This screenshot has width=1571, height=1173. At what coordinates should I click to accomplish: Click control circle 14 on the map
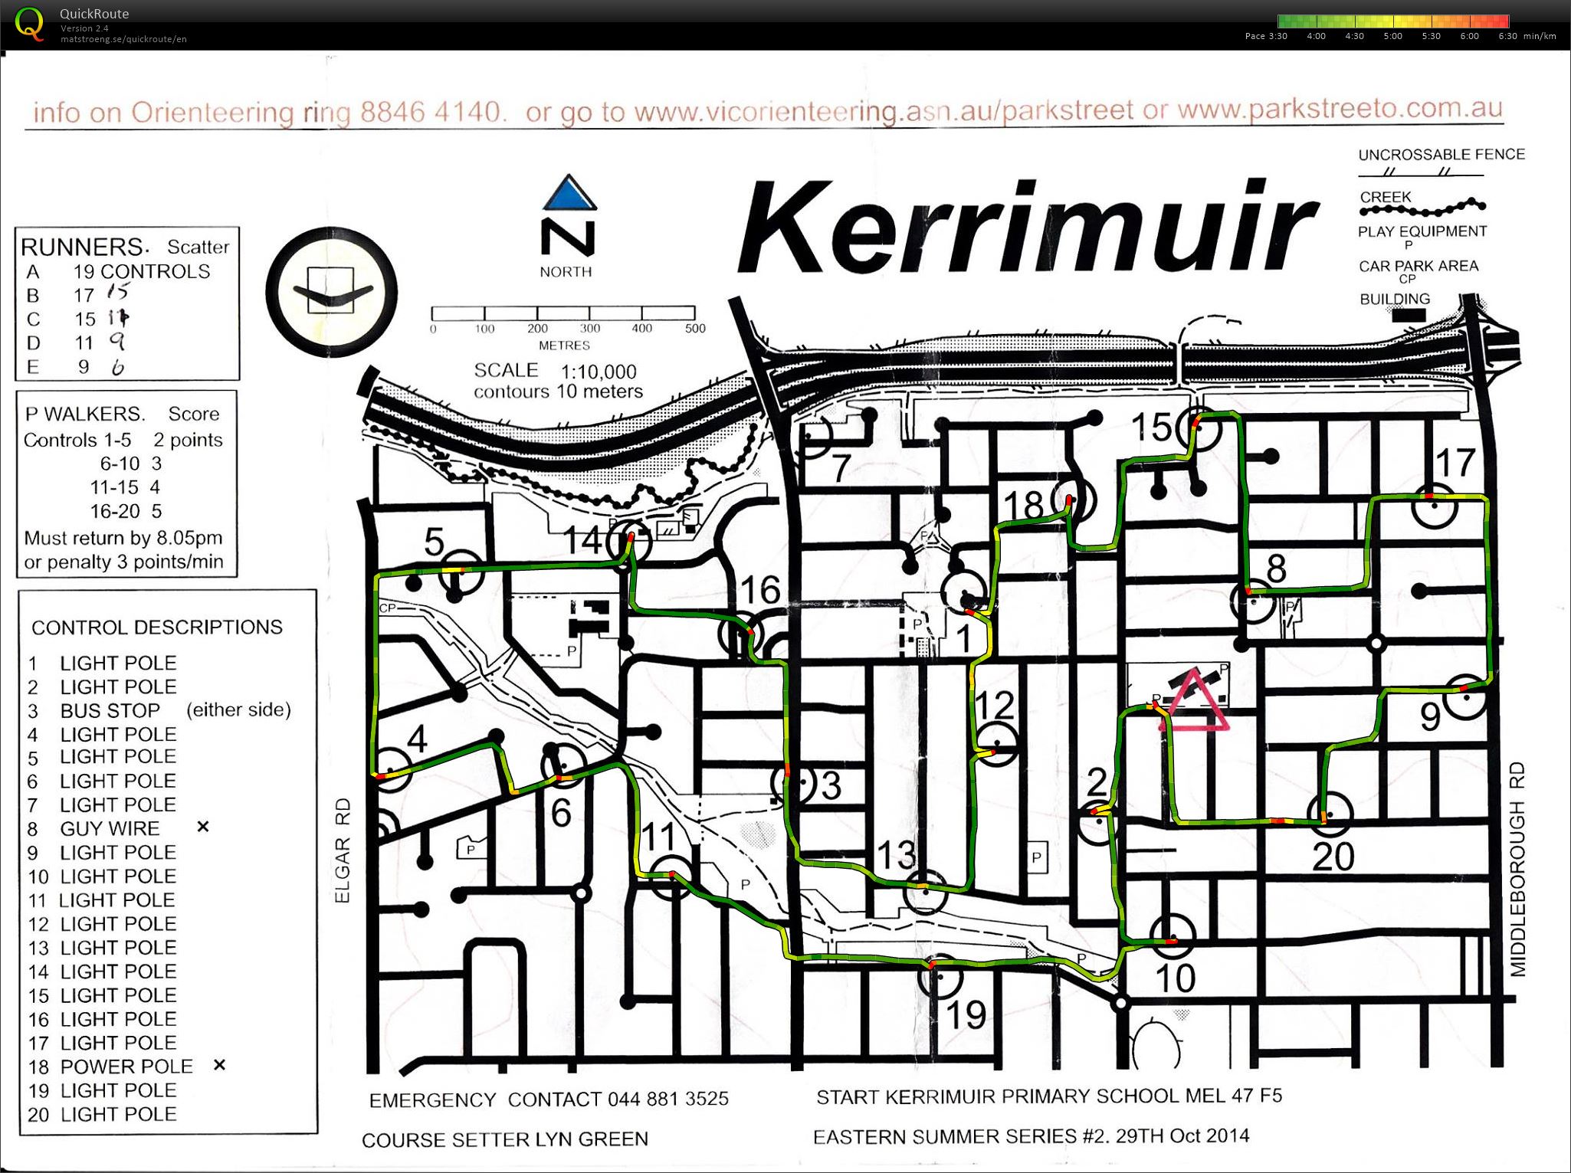(x=629, y=542)
